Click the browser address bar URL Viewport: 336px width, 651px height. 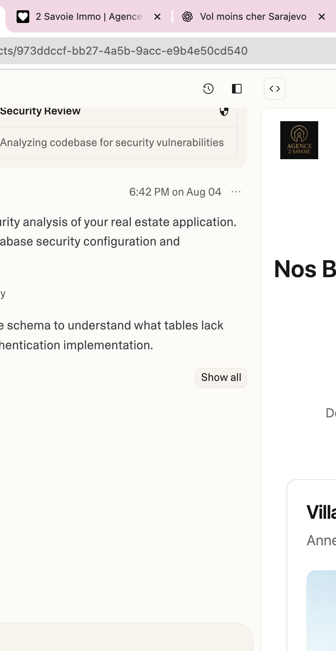pos(124,51)
